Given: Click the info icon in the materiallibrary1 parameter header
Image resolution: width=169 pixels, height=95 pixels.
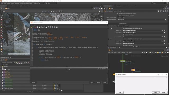Looking at the screenshot, I should coord(166,11).
